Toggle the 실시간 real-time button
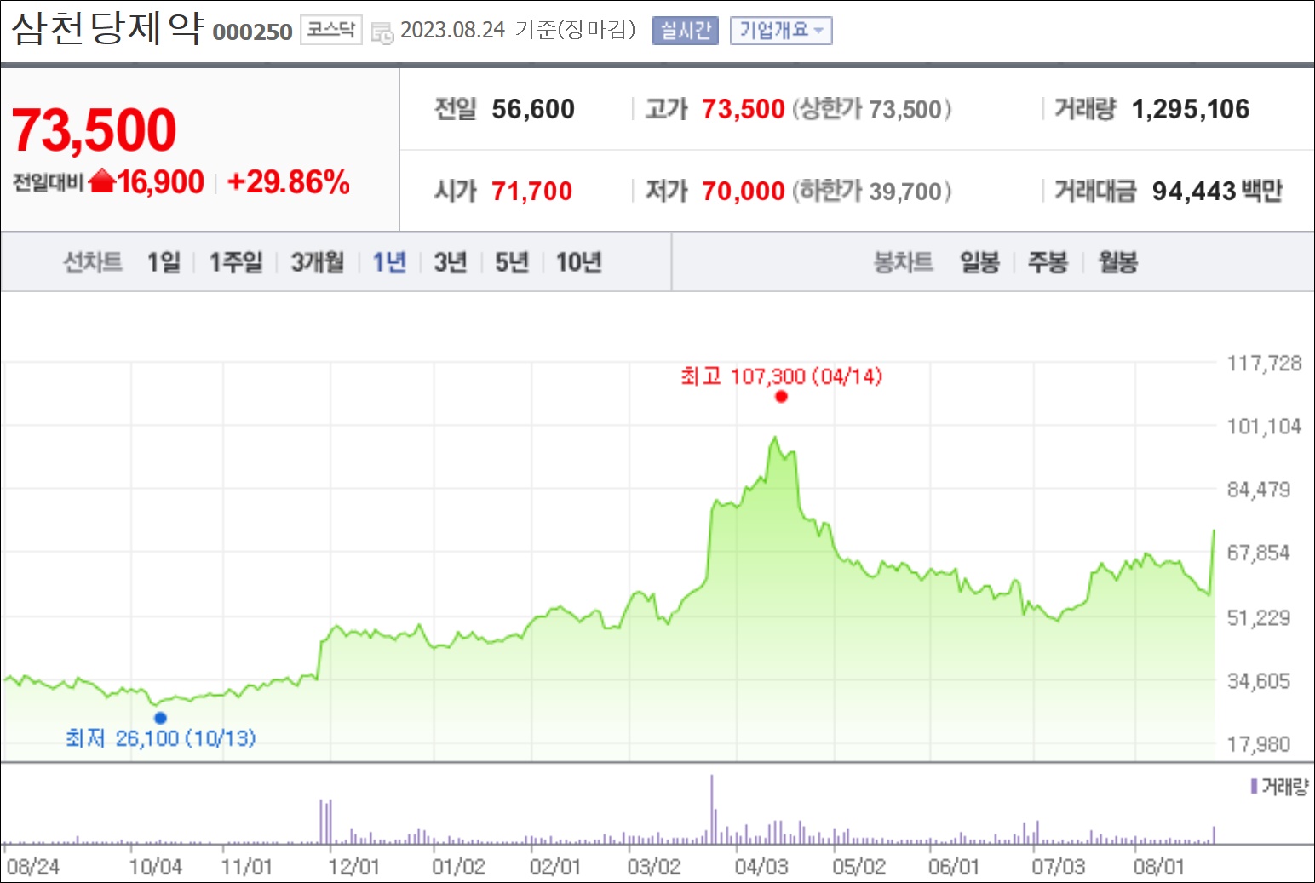Screen dimensions: 1315x883 click(685, 31)
